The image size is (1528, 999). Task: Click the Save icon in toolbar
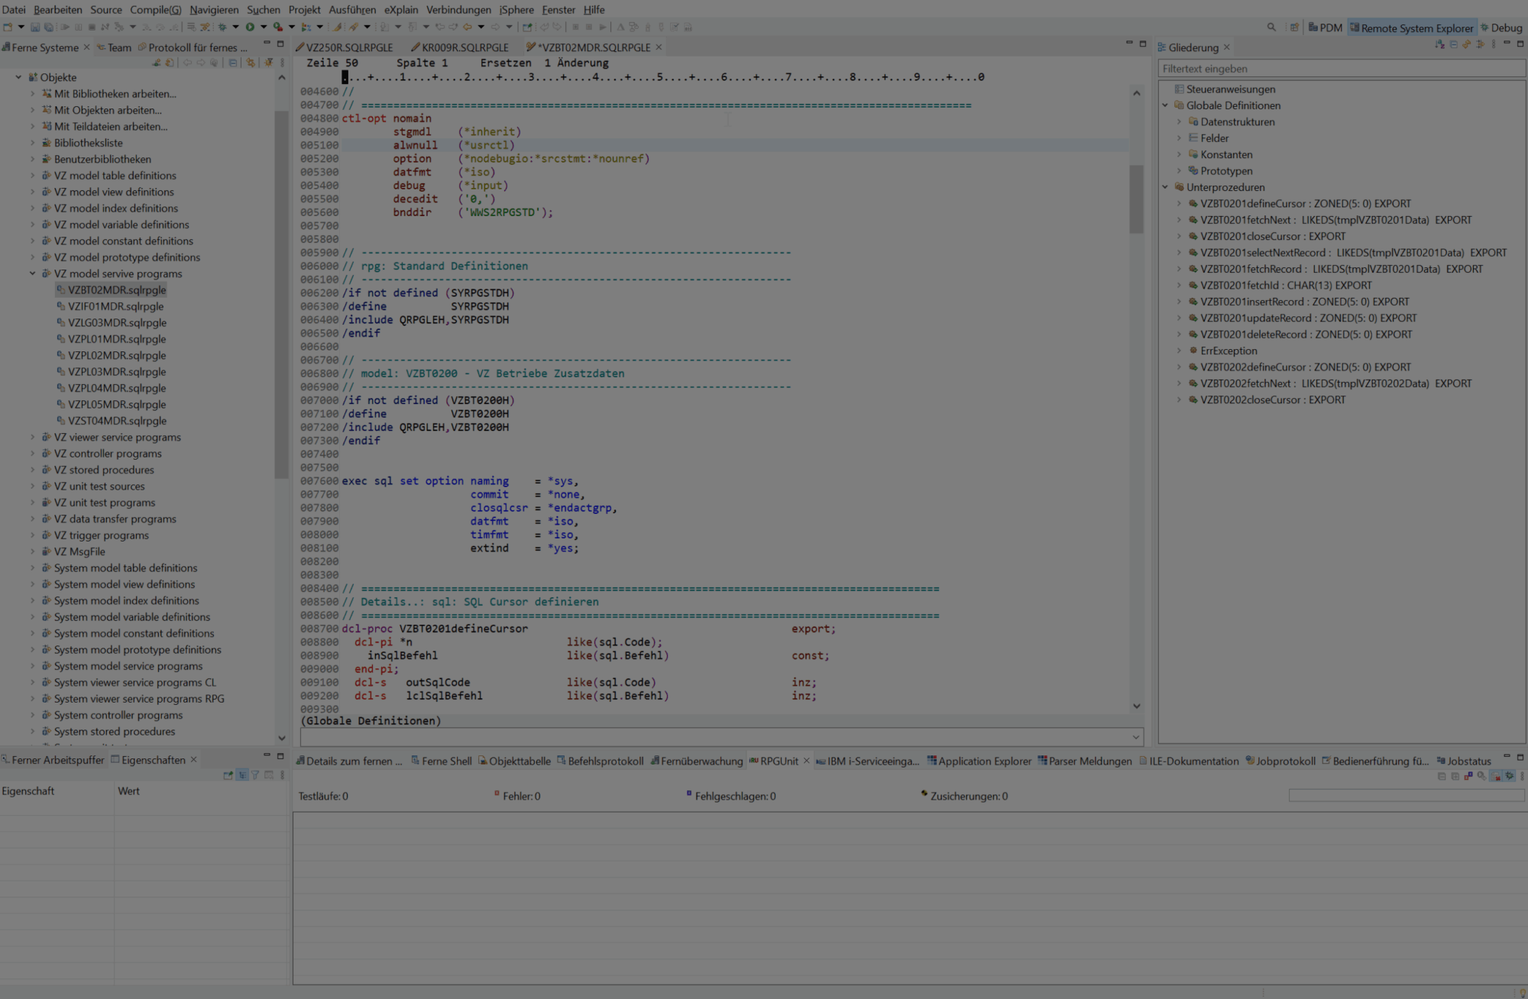click(x=35, y=27)
